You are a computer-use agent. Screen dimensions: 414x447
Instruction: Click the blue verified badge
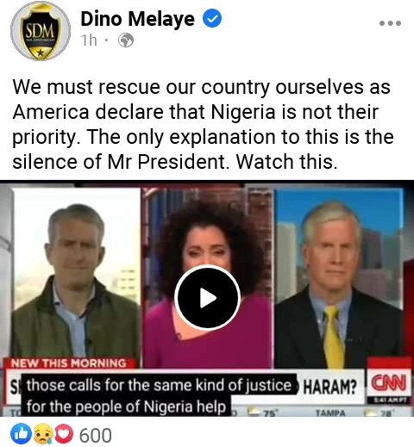212,18
